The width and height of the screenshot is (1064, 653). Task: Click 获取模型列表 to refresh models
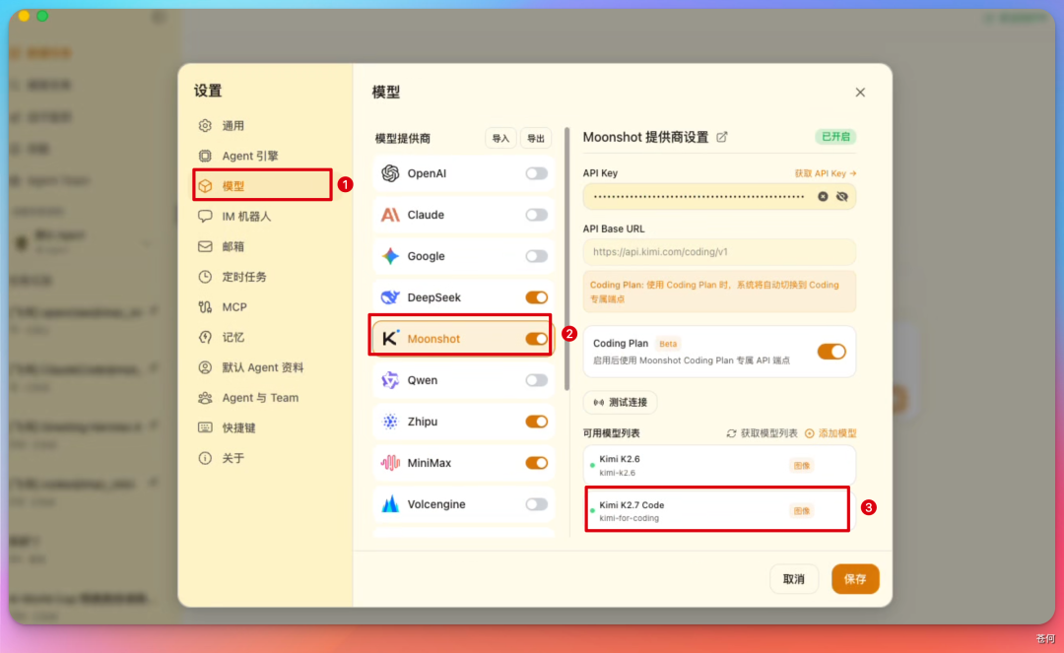tap(762, 433)
